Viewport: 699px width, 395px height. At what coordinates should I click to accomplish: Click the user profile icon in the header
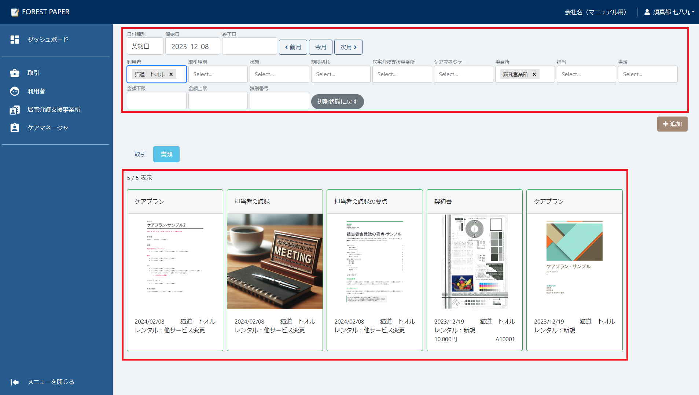[647, 12]
